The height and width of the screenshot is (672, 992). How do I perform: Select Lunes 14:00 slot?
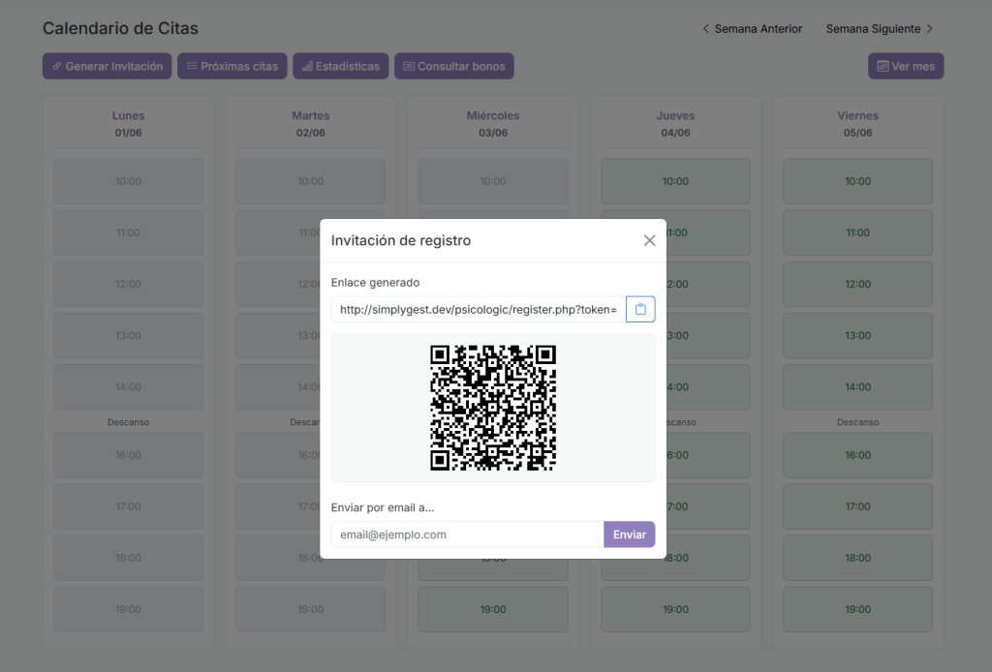129,387
